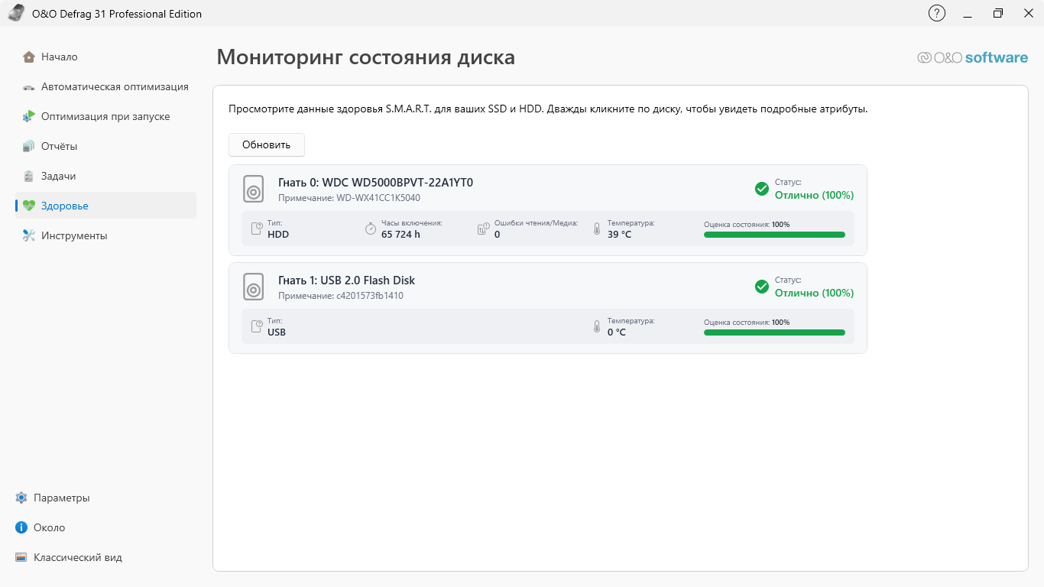Click the HDD type value
1044x587 pixels.
pyautogui.click(x=278, y=235)
